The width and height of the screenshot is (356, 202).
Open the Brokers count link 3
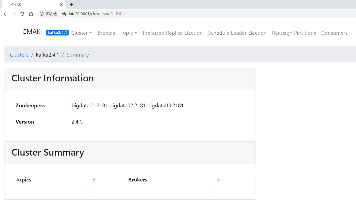pyautogui.click(x=218, y=180)
